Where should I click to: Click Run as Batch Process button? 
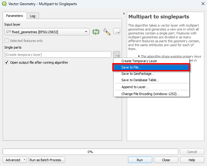(x=47, y=160)
